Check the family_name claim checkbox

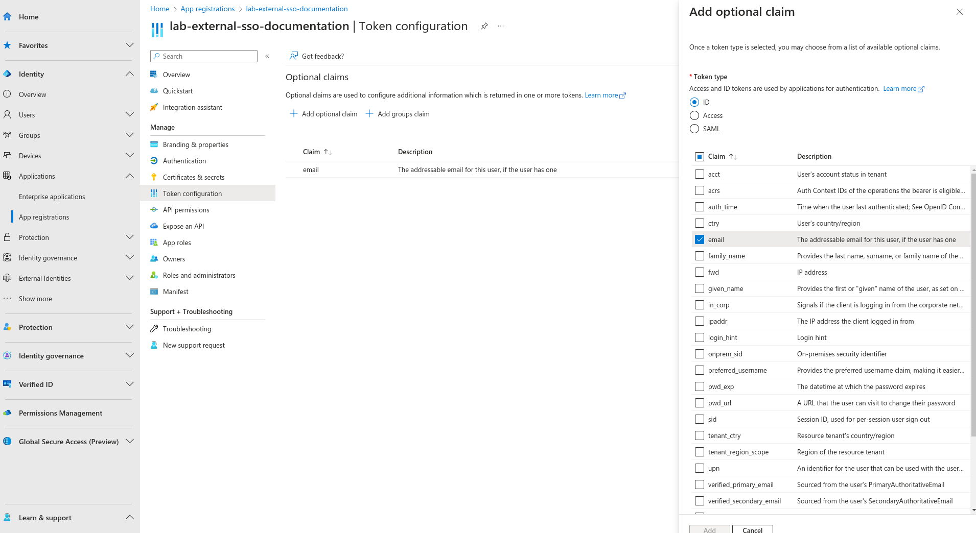point(700,256)
